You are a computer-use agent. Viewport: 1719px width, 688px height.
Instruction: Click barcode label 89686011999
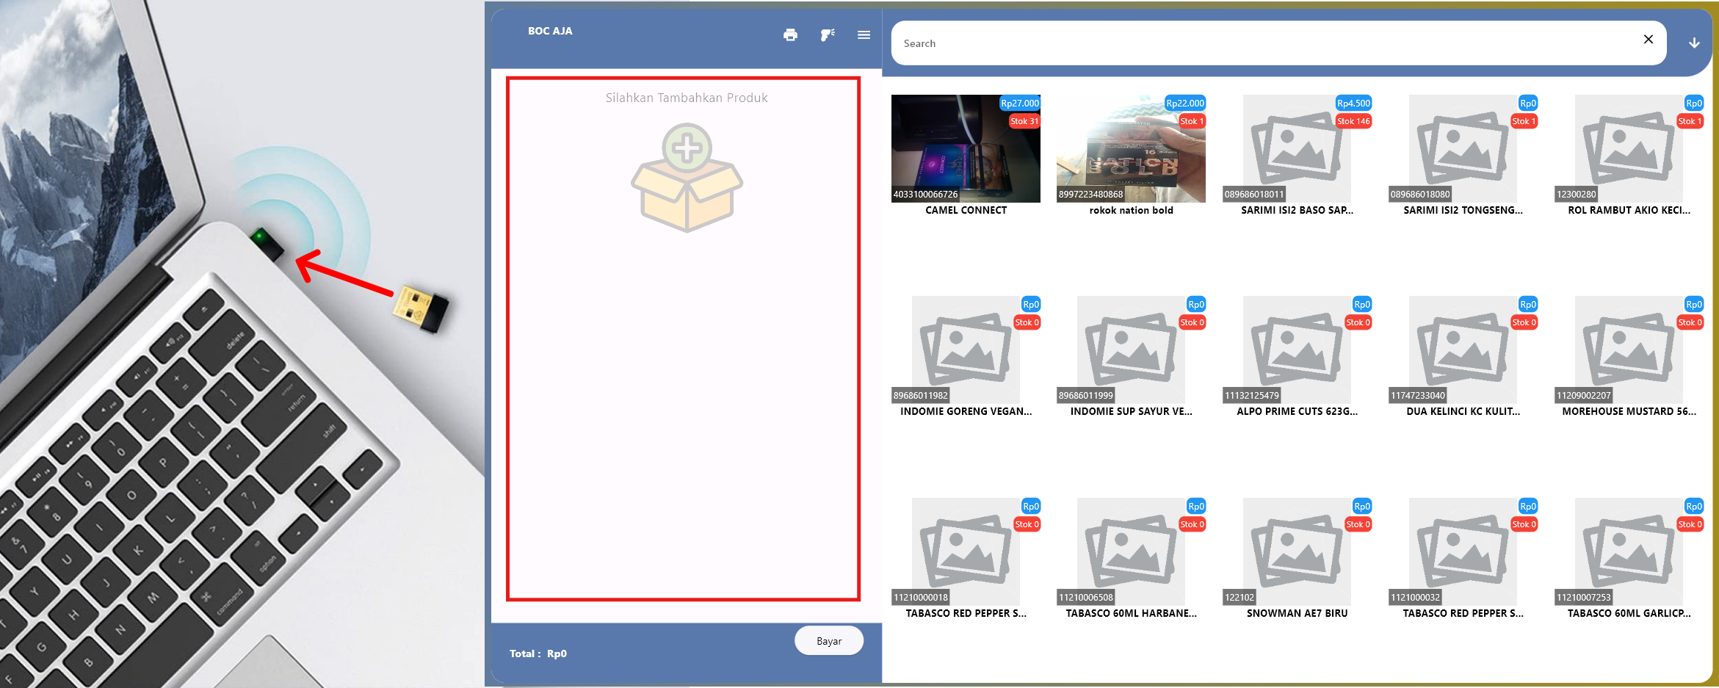[1086, 396]
